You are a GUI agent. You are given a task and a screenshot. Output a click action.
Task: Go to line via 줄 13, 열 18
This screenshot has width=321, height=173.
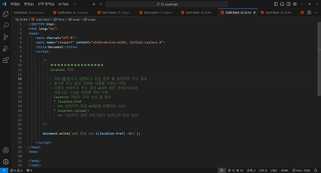(236, 170)
